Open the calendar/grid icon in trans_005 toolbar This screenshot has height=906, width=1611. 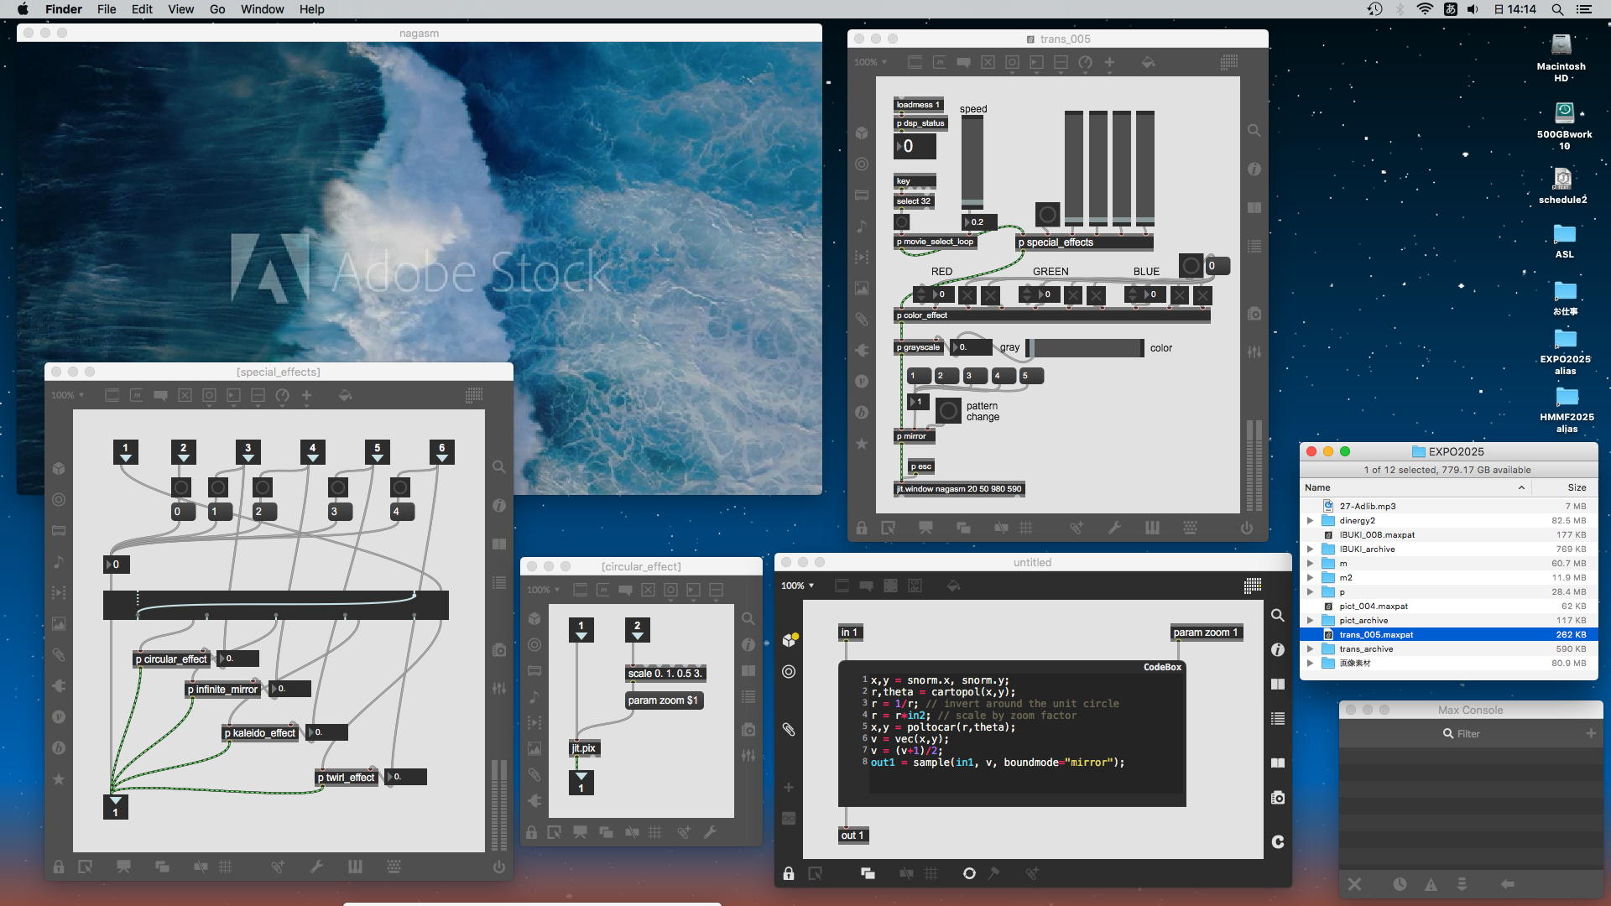click(1229, 62)
